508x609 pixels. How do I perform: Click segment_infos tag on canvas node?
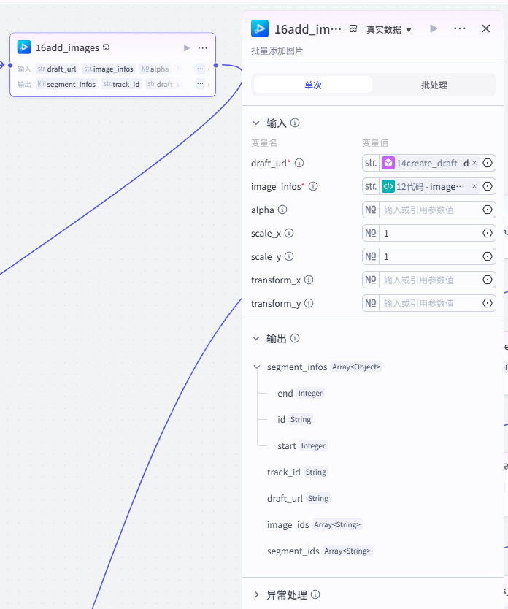click(66, 84)
